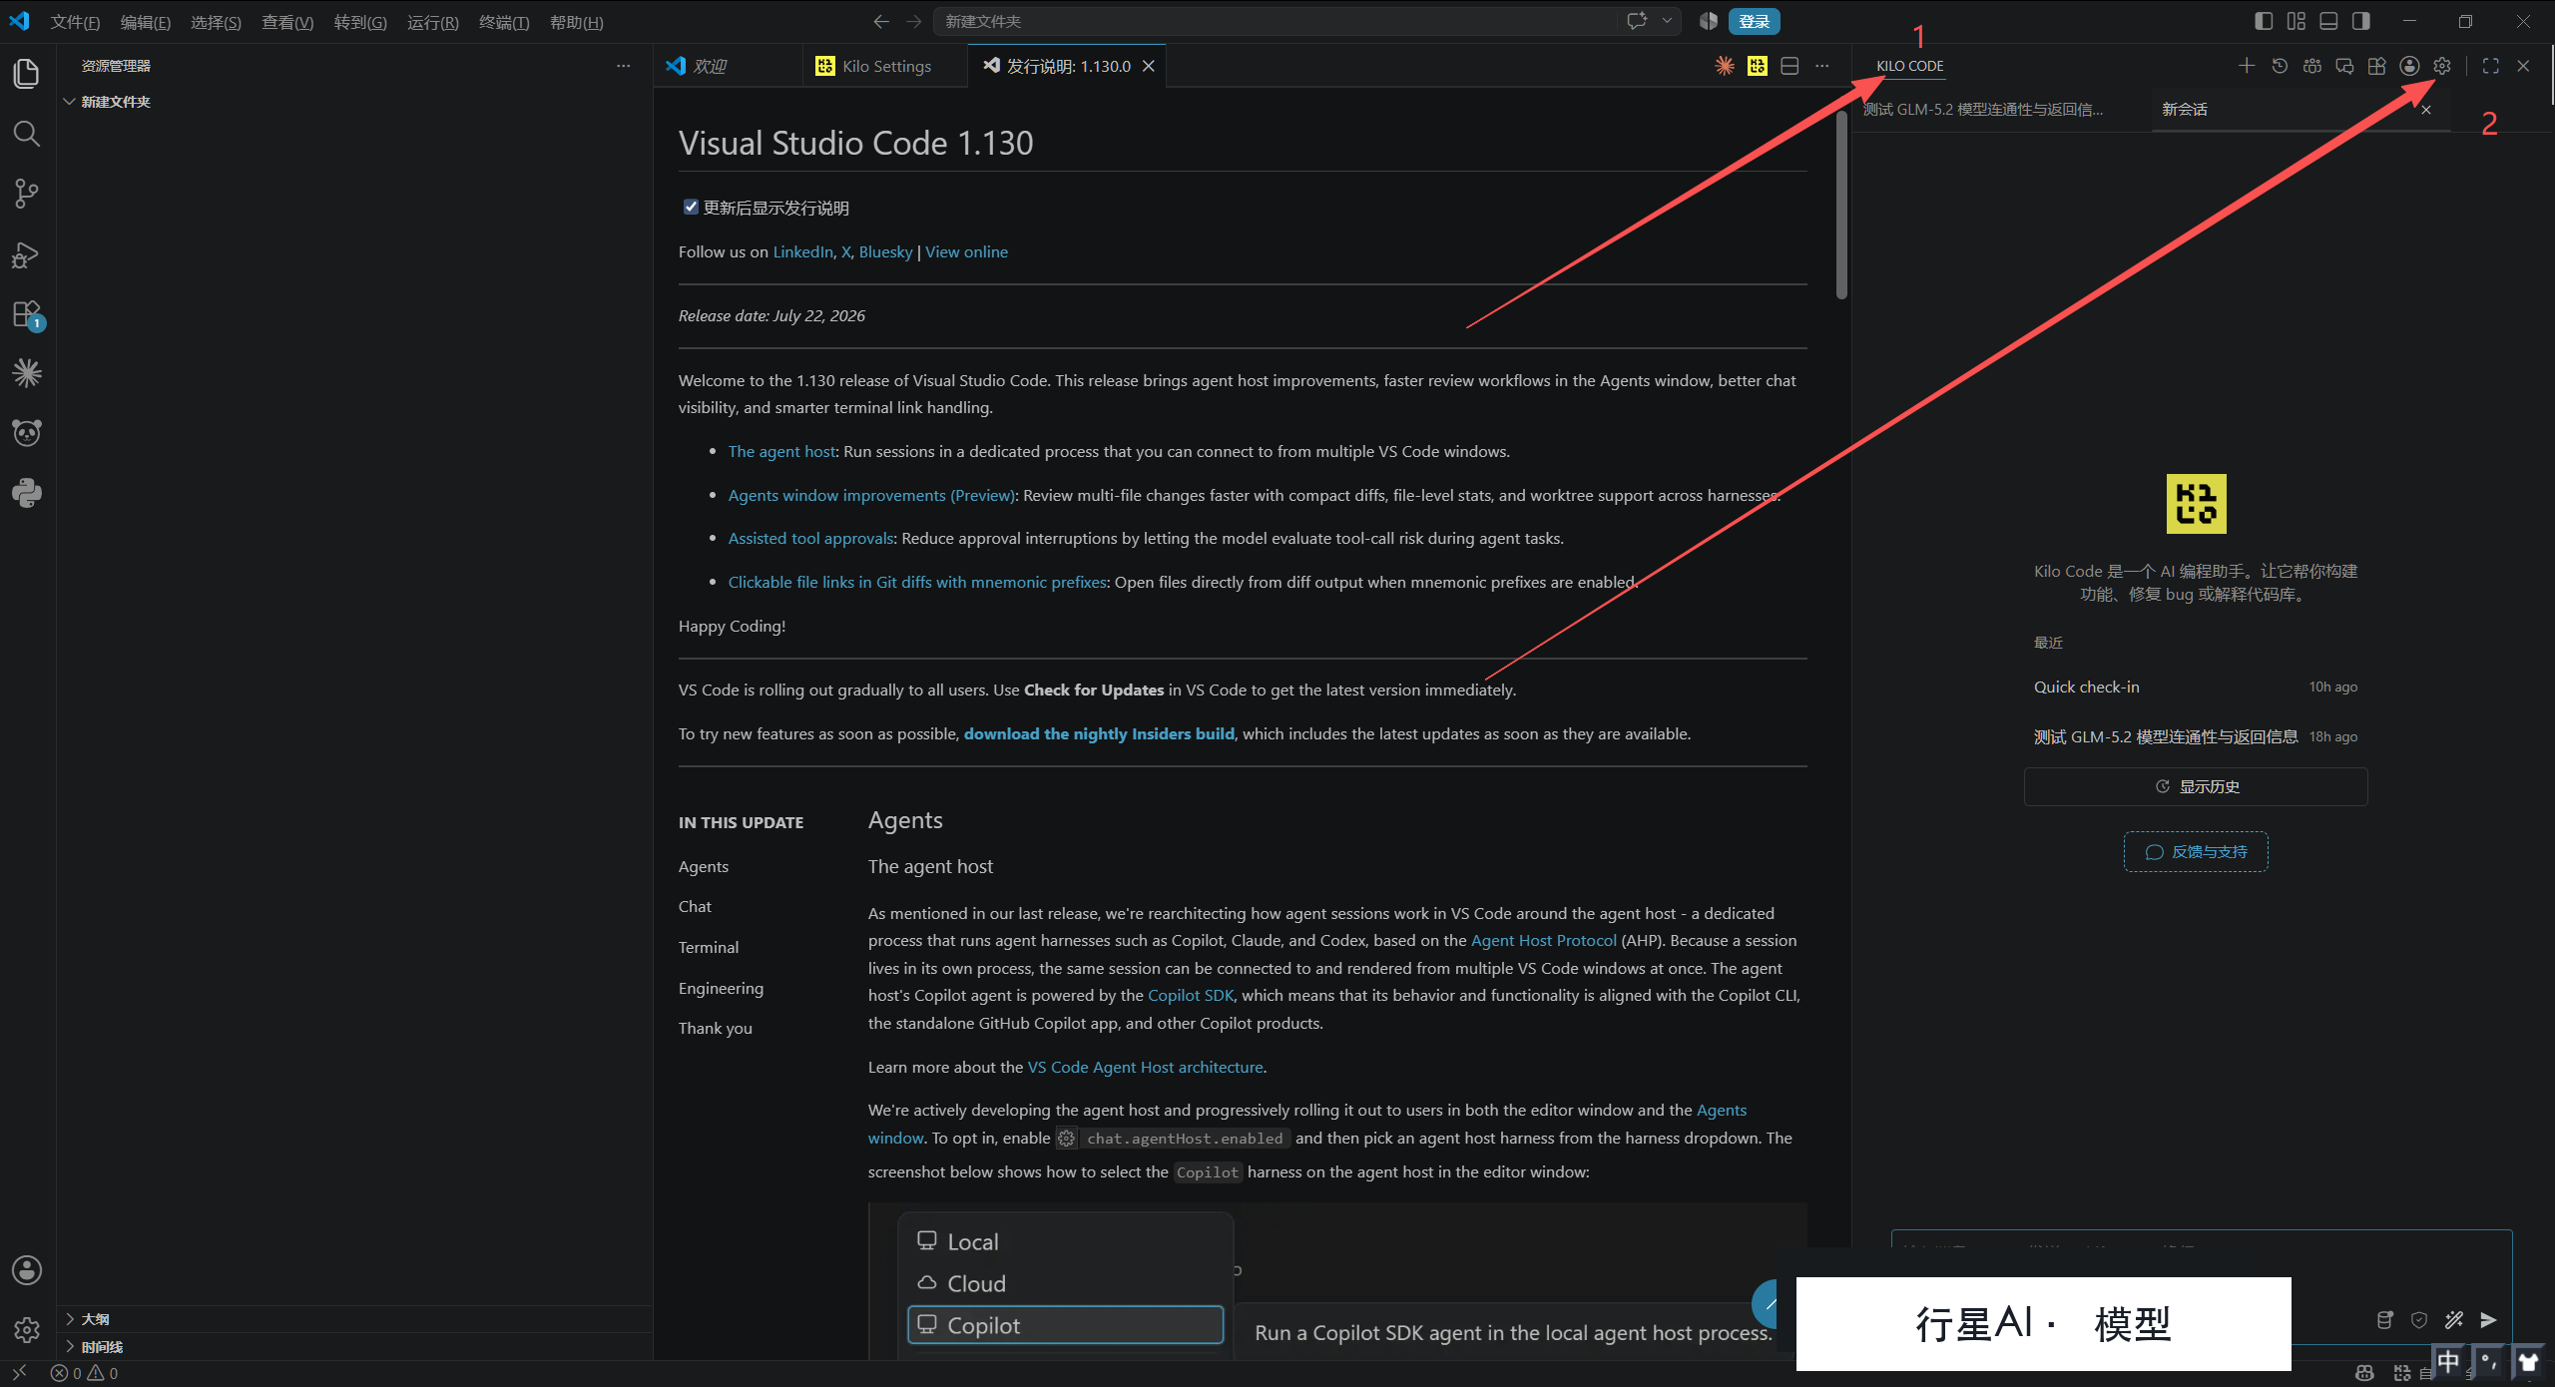This screenshot has width=2555, height=1387.
Task: Open Kilo Code settings gear icon
Action: click(2442, 66)
